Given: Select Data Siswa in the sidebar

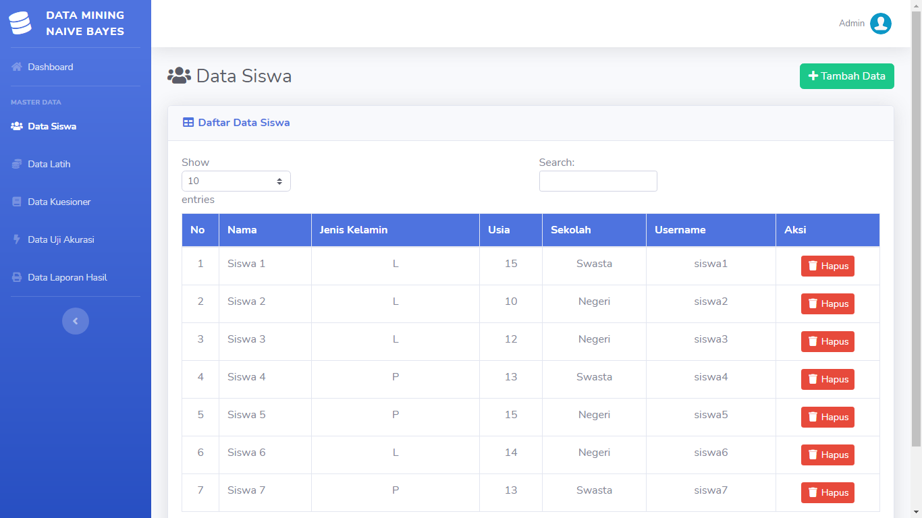Looking at the screenshot, I should [76, 126].
